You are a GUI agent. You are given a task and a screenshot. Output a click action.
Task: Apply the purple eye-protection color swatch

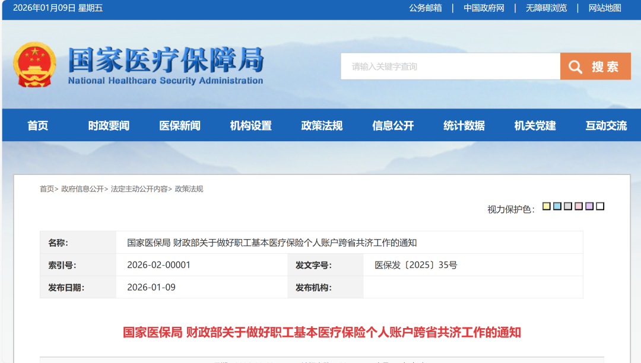(589, 206)
